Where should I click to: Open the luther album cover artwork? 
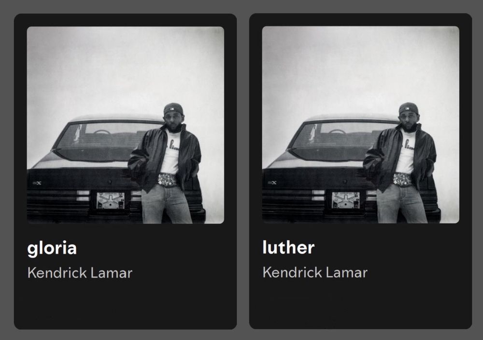360,124
